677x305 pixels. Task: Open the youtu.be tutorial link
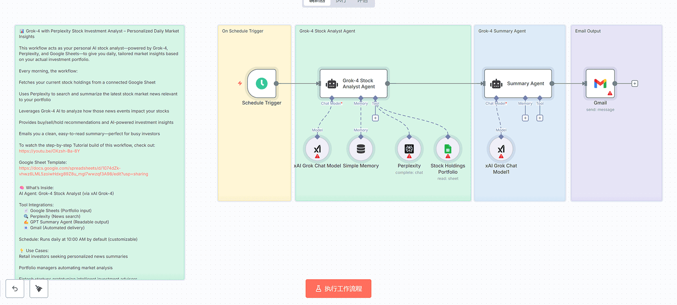coord(49,151)
